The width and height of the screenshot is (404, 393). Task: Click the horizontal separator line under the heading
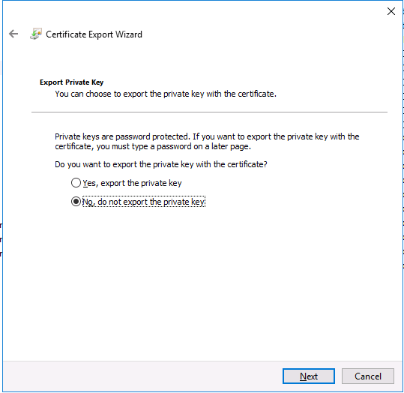tap(209, 112)
